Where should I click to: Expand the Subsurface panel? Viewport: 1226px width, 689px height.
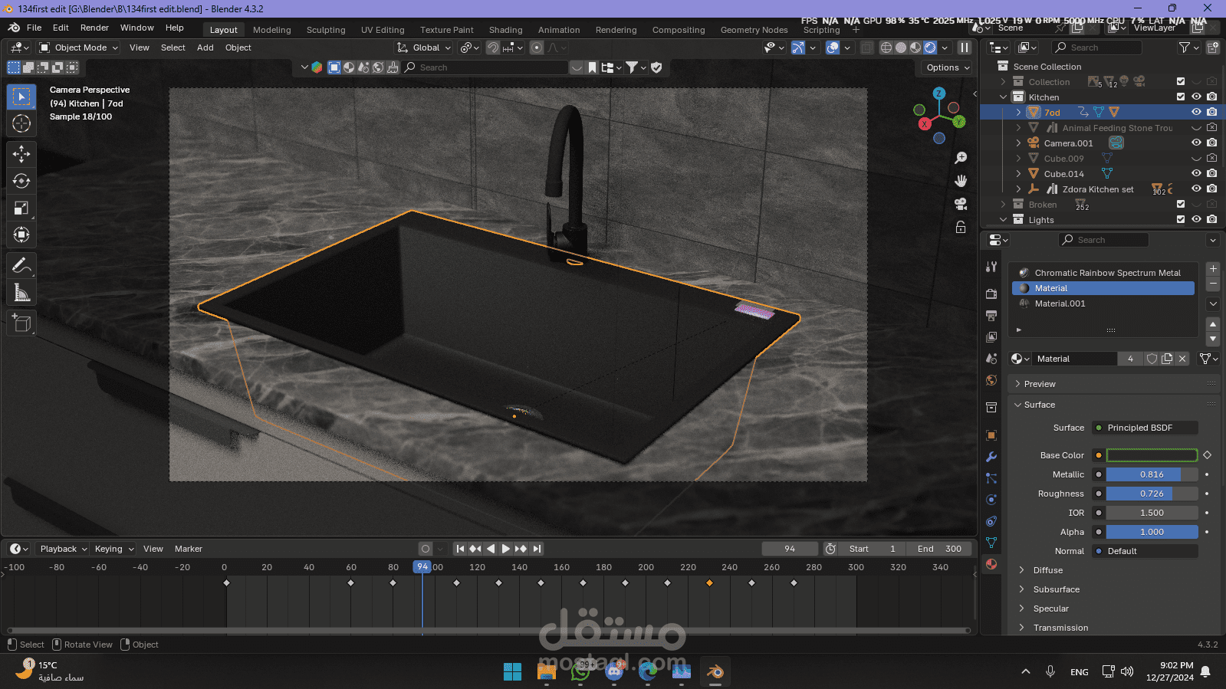click(1056, 589)
